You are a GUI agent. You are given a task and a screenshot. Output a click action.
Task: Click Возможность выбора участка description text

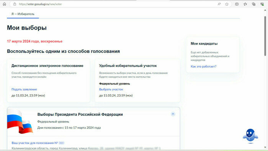[x=133, y=75]
